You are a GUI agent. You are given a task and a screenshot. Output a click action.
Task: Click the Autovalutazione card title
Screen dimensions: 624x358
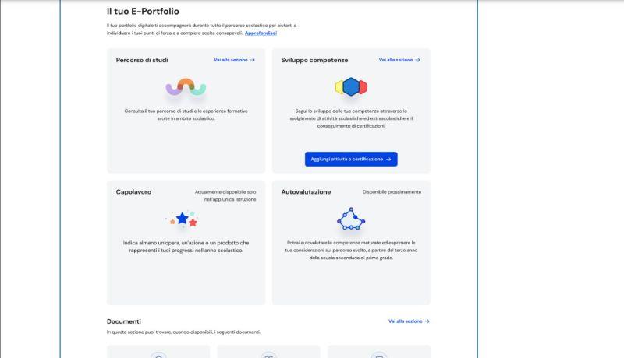coord(306,191)
